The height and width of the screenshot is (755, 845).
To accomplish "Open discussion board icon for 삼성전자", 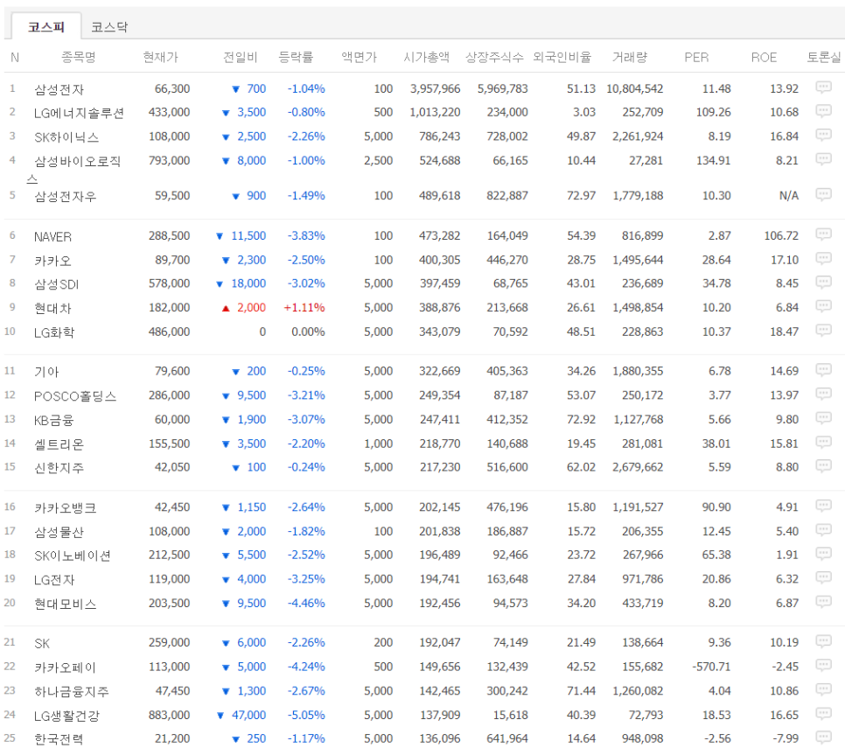I will coord(823,87).
